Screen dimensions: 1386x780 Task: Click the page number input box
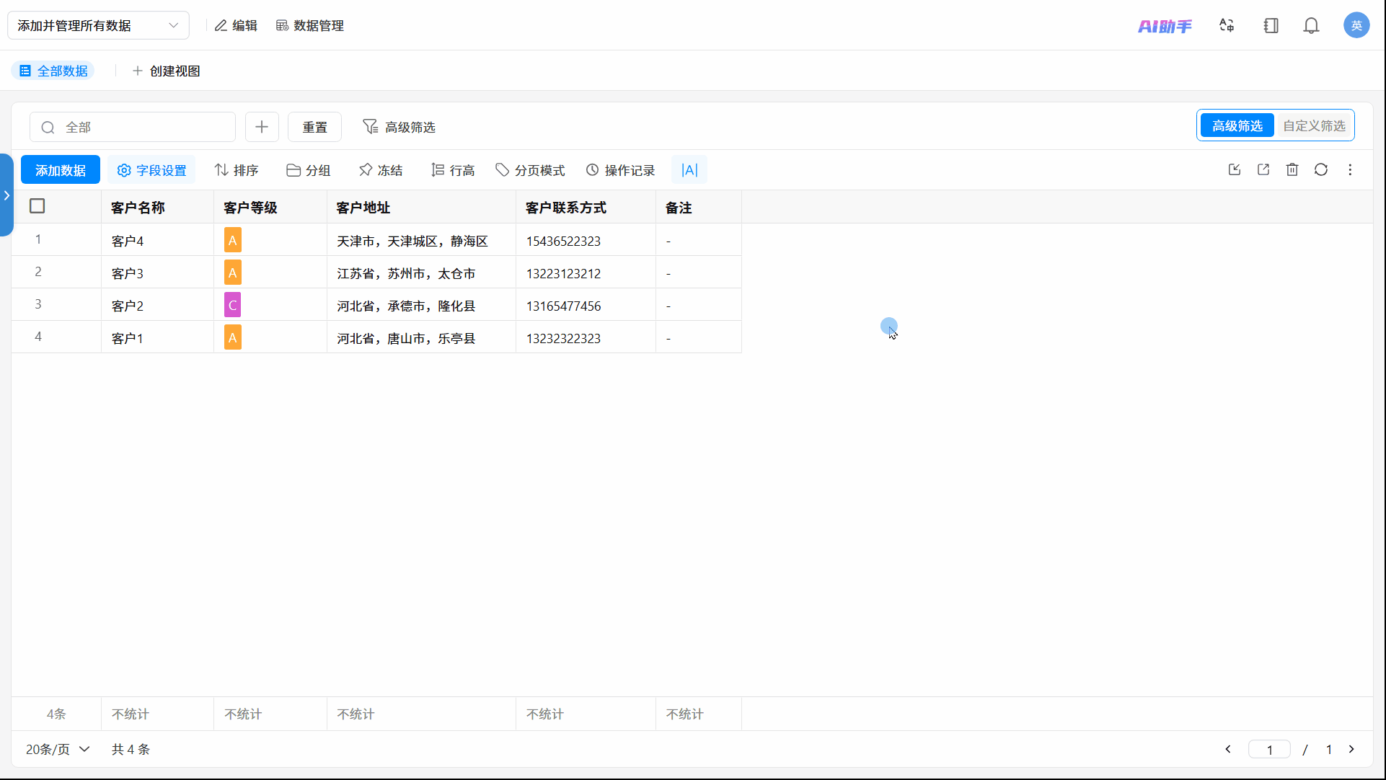coord(1269,750)
